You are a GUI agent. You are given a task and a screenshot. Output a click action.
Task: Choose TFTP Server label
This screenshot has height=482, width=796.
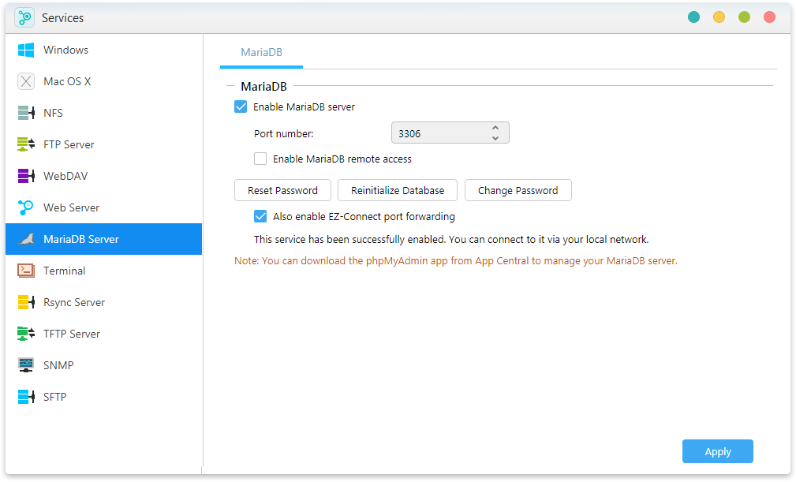click(x=72, y=334)
